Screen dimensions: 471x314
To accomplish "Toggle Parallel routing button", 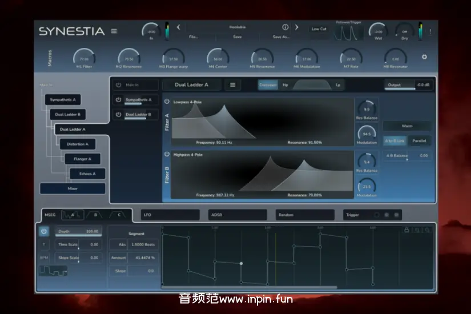I will [420, 140].
